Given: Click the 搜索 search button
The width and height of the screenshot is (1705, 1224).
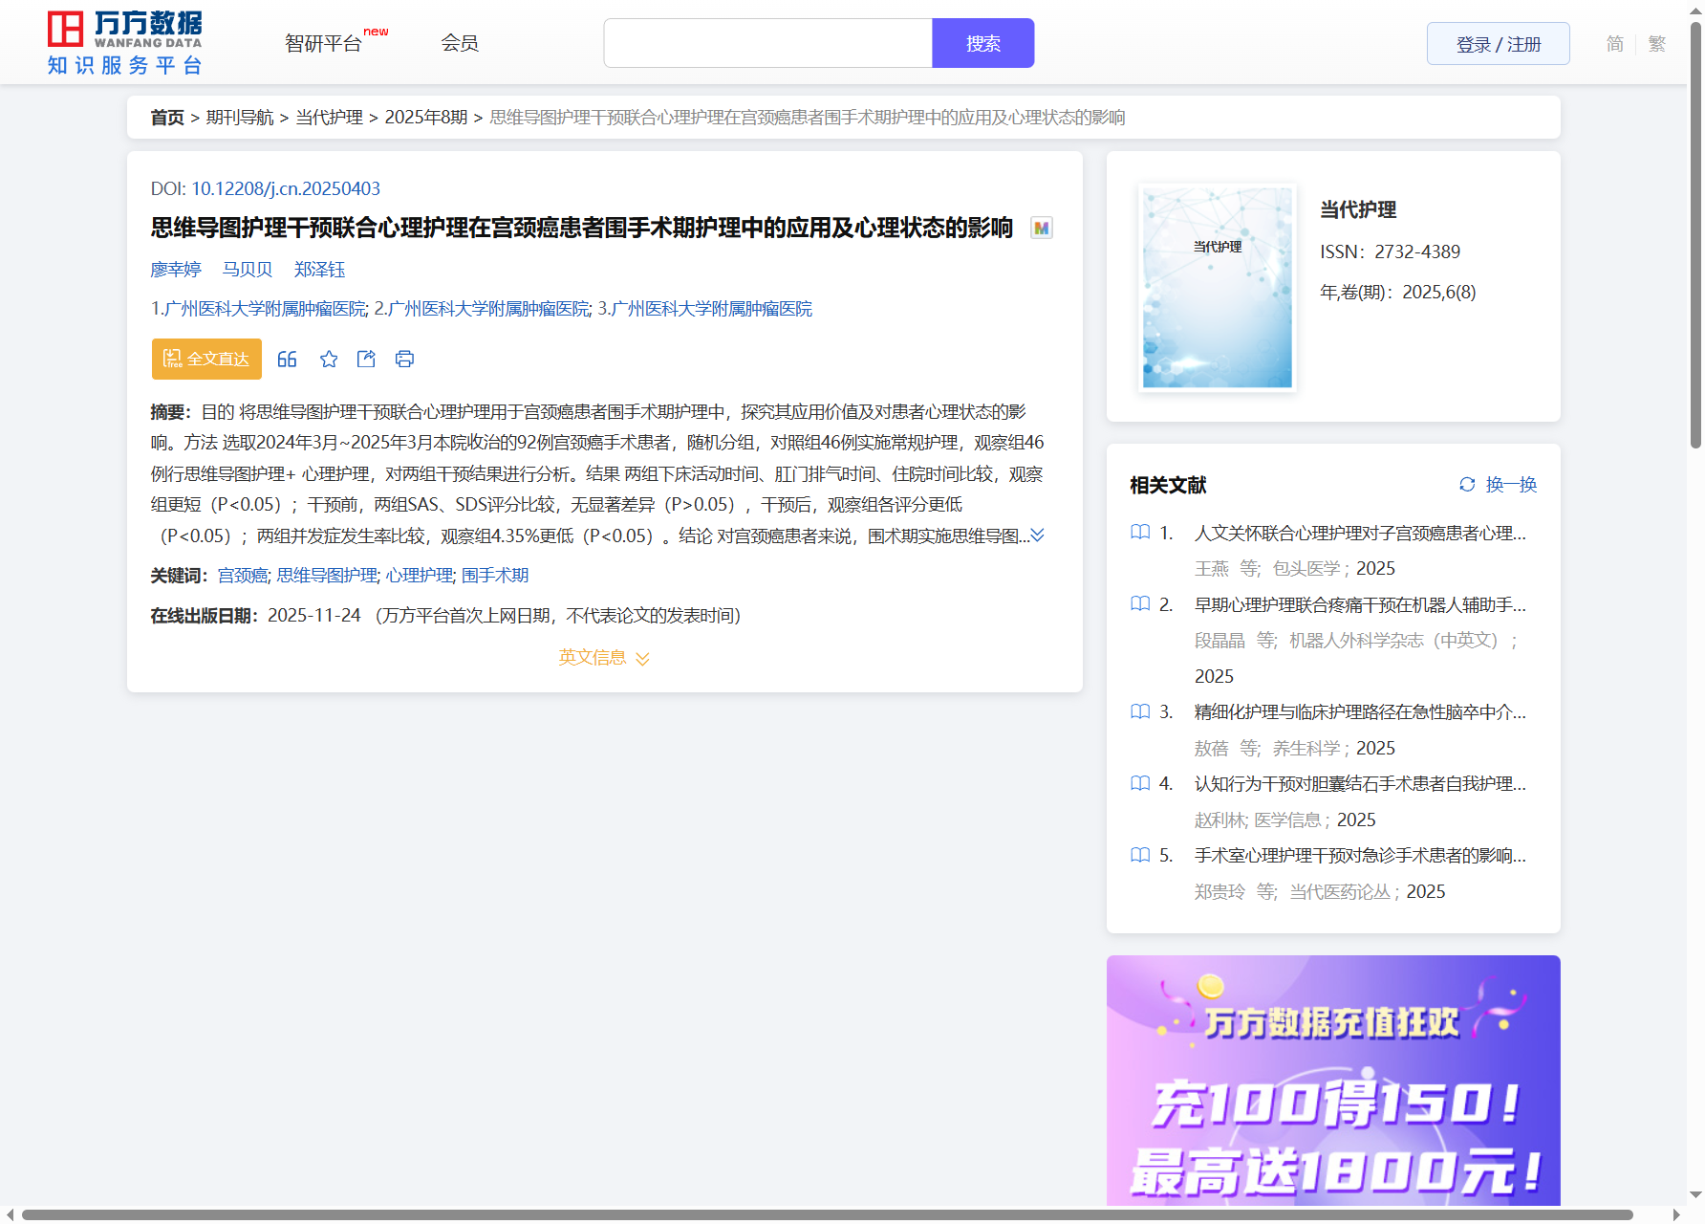Looking at the screenshot, I should pyautogui.click(x=982, y=43).
